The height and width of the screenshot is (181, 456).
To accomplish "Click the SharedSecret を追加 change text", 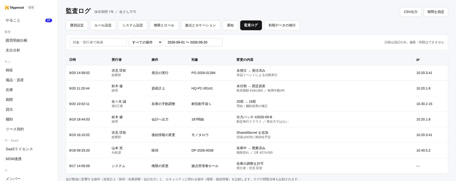I will tap(252, 133).
